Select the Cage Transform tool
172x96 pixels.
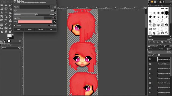[x=6, y=20]
